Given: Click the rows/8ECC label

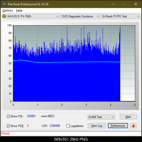Looking at the screenshot, I should 48,116.
